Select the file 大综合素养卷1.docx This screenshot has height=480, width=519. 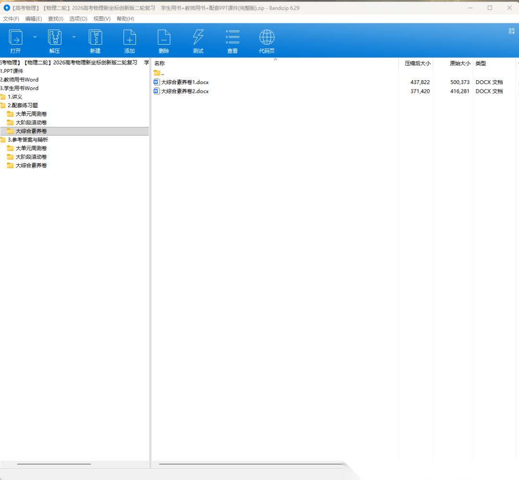click(x=185, y=82)
